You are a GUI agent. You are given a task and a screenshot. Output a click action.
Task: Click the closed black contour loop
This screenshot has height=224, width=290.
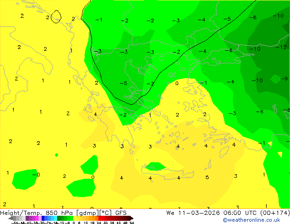(56, 16)
